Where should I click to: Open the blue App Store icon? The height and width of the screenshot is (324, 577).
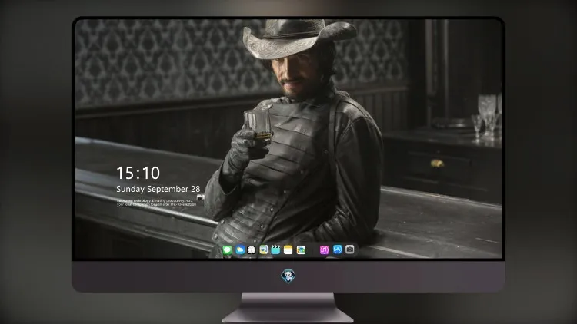338,250
